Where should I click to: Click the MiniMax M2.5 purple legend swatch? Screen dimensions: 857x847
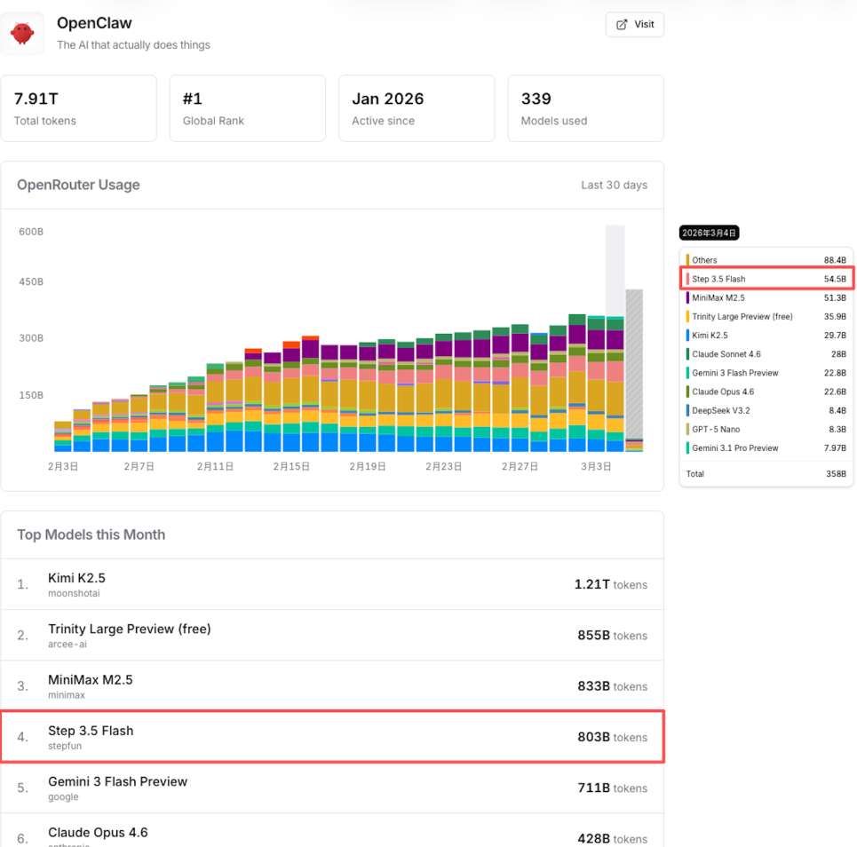pos(687,298)
